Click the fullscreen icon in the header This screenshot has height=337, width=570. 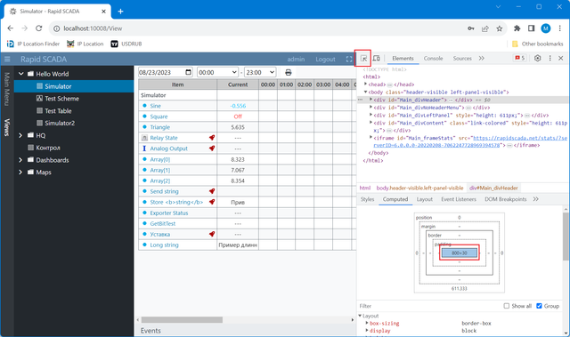349,59
